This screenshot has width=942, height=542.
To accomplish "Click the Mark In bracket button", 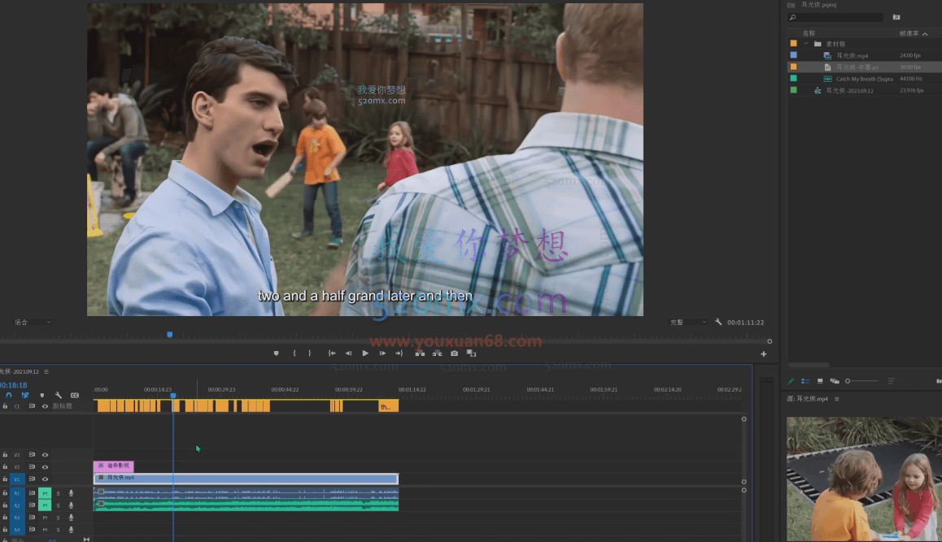I will pos(294,353).
